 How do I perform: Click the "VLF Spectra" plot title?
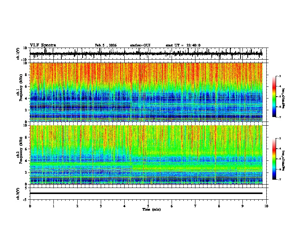click(x=43, y=45)
